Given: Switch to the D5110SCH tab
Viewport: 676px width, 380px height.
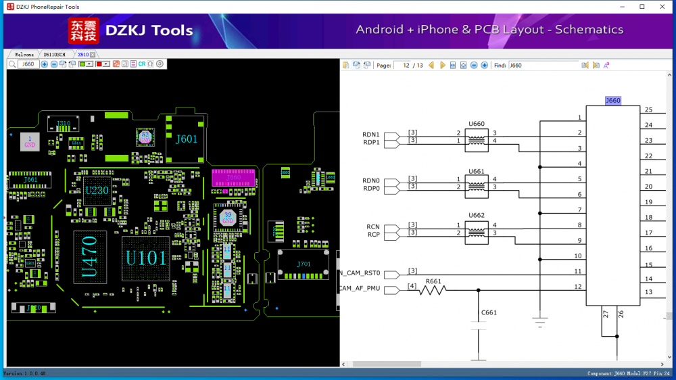Looking at the screenshot, I should click(x=55, y=54).
